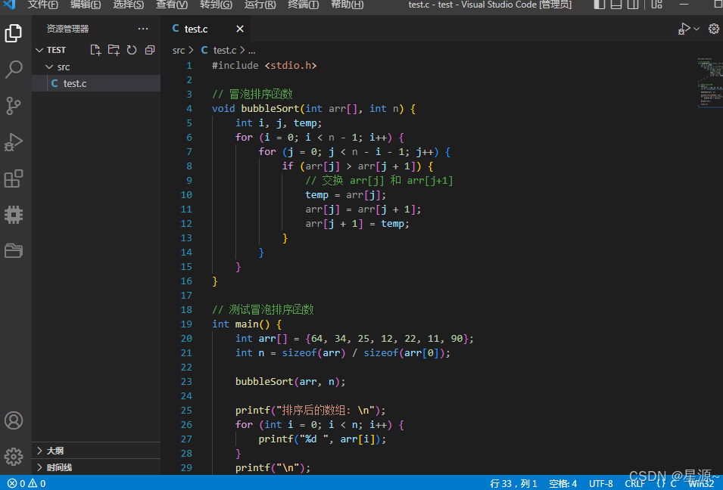Open the Manage gear in activity bar
The width and height of the screenshot is (723, 490).
pyautogui.click(x=14, y=457)
